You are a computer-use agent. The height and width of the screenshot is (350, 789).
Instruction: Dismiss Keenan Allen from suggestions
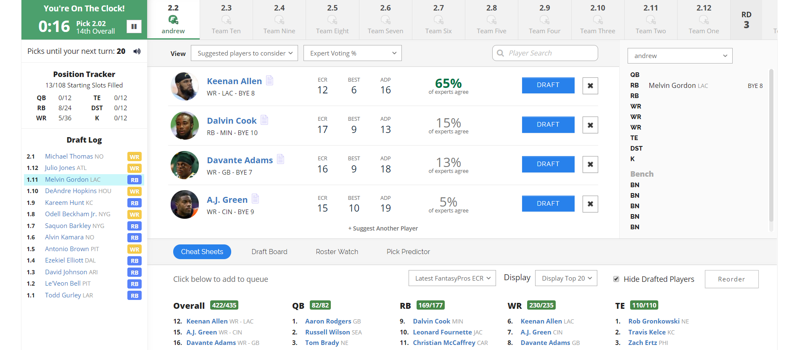(590, 86)
